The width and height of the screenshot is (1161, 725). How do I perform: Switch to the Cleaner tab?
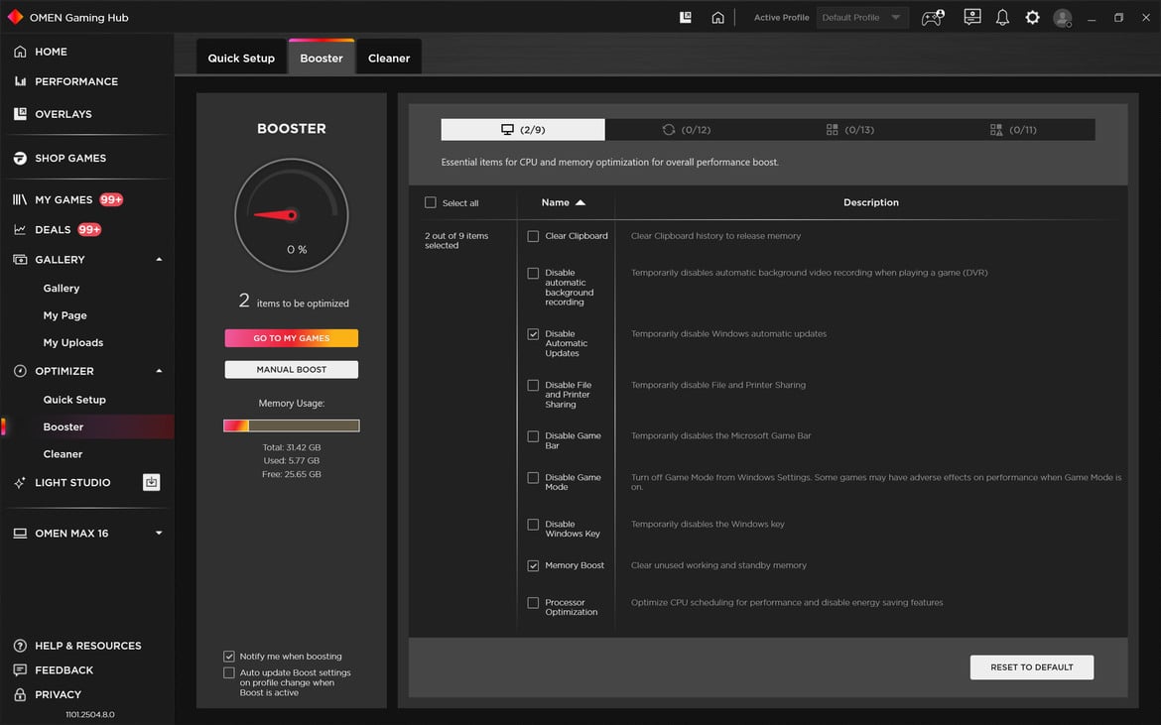389,58
